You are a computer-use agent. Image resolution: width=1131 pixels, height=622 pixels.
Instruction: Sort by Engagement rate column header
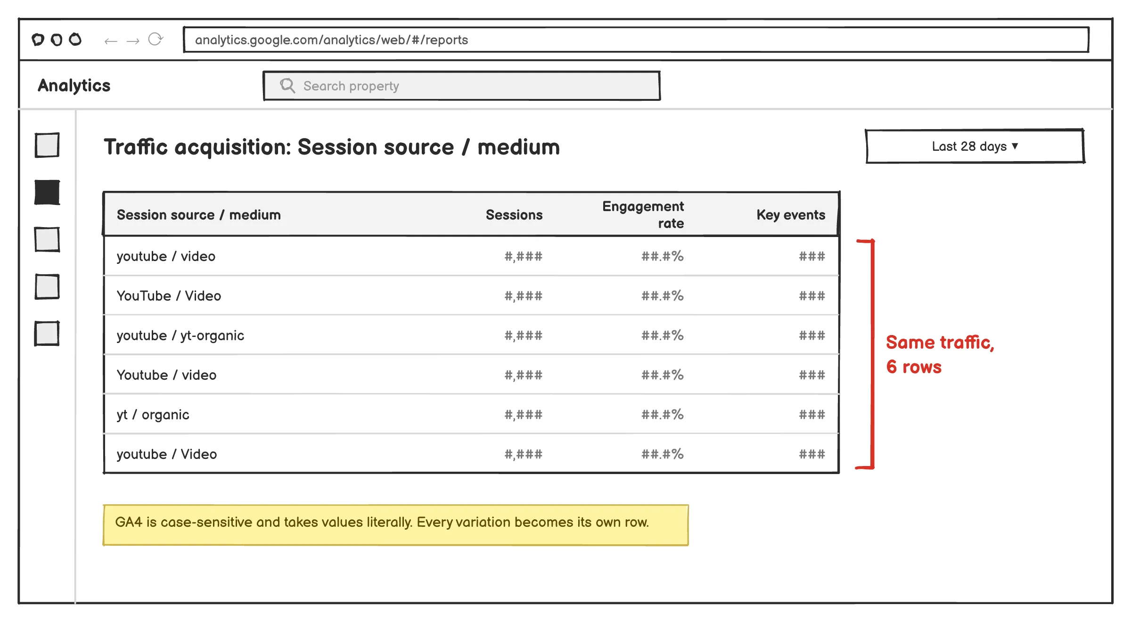[643, 215]
